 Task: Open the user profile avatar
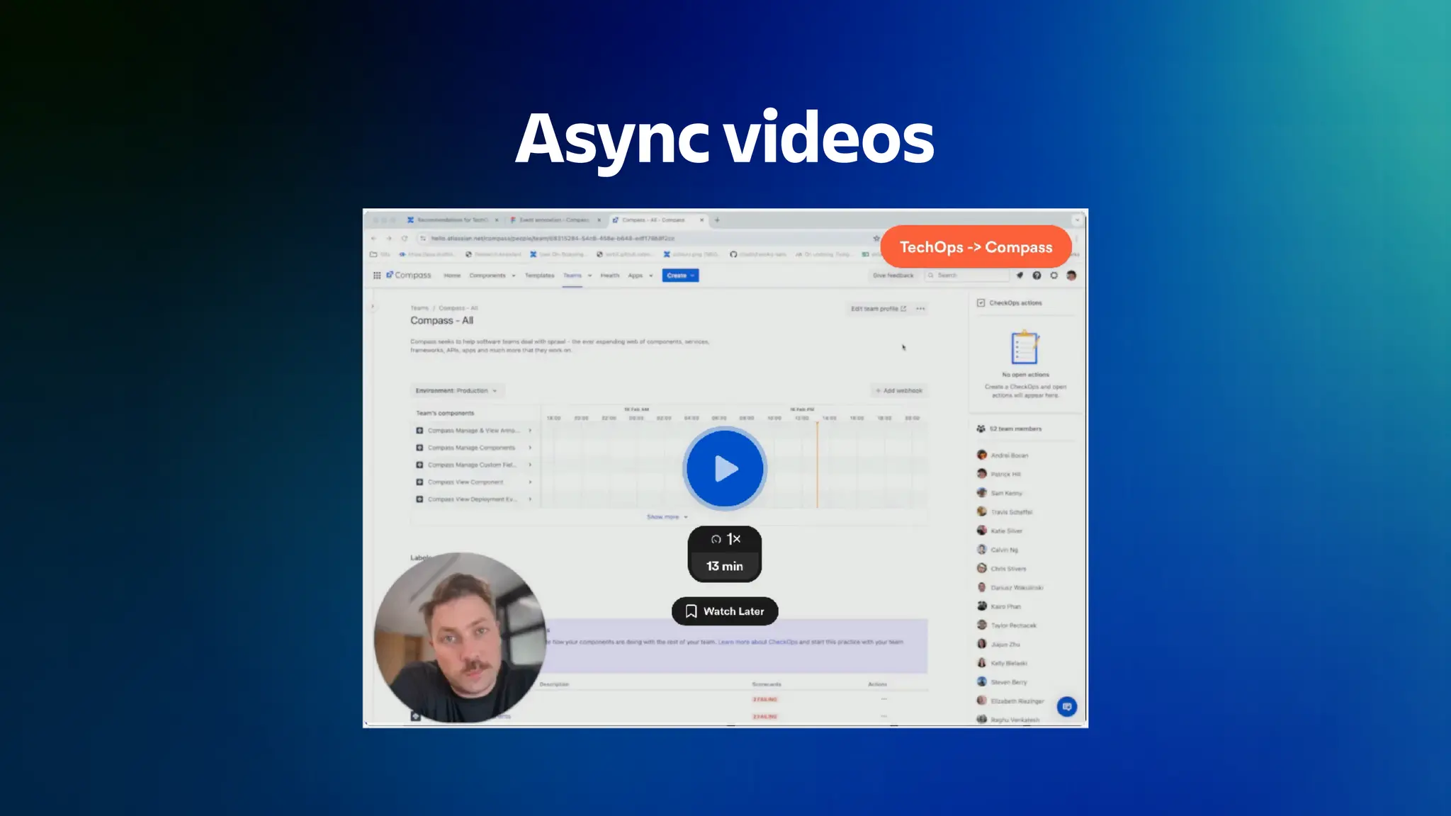tap(1071, 276)
